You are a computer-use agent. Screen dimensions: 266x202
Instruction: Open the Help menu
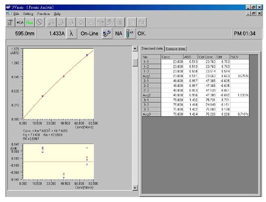(57, 14)
